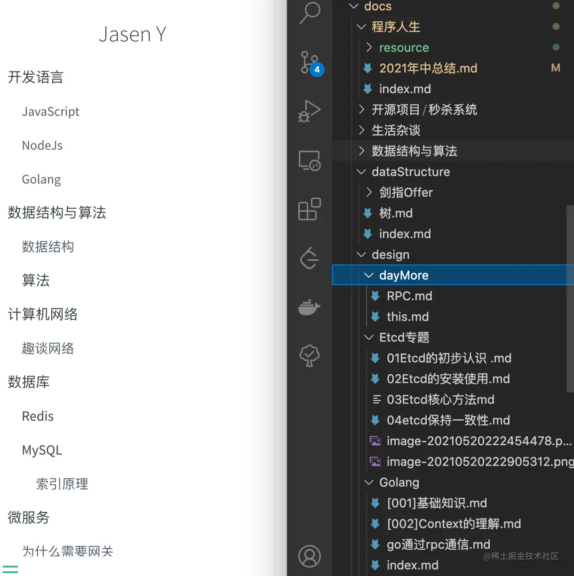Open JavaScript in the site sidebar
This screenshot has height=576, width=574.
tap(51, 112)
